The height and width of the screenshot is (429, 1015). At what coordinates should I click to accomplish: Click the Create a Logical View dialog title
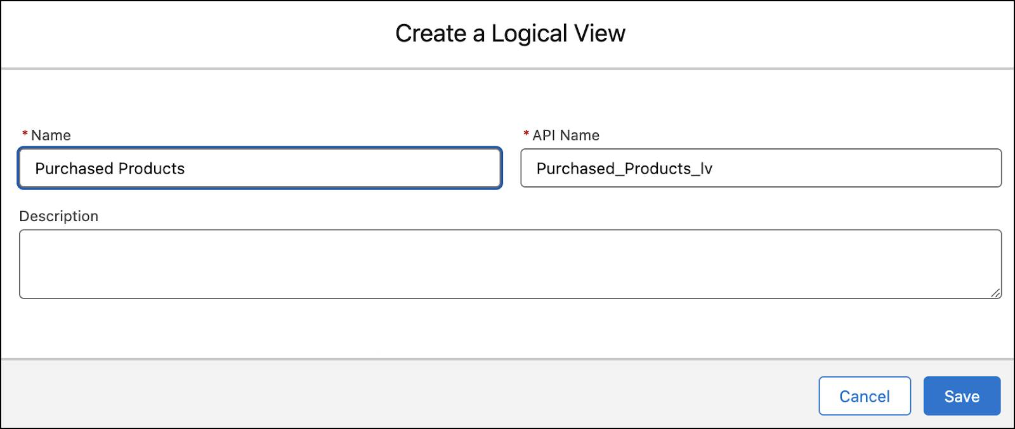click(509, 33)
